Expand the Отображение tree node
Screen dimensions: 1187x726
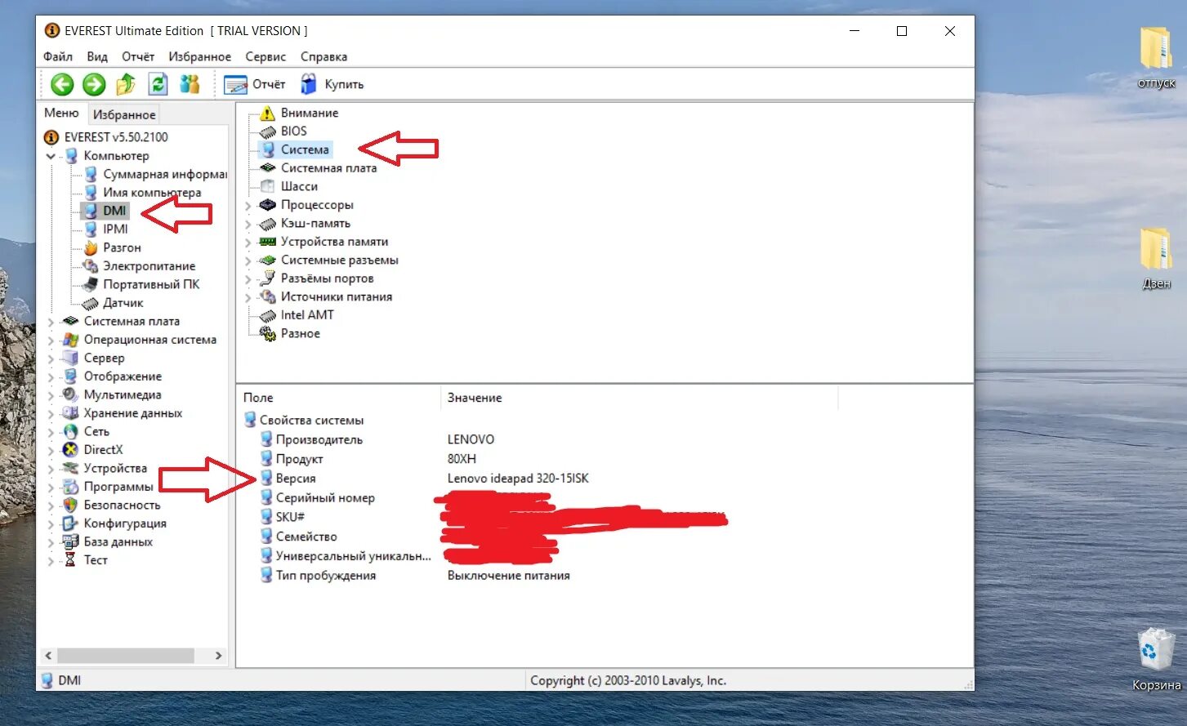51,376
